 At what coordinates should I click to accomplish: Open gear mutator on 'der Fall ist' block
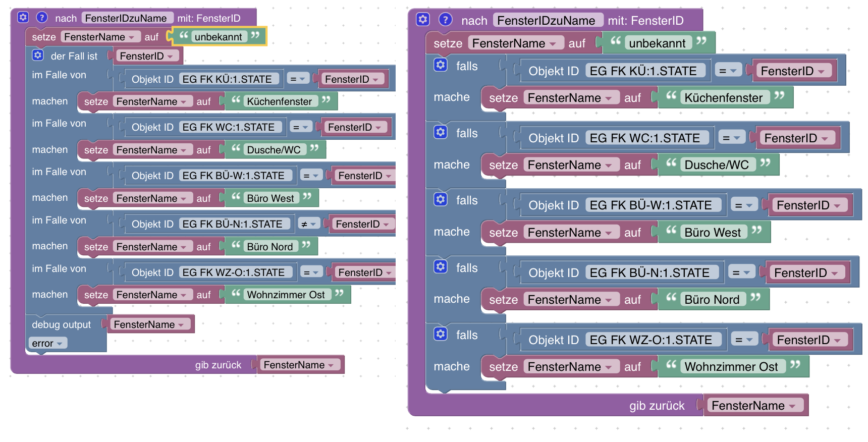tap(38, 55)
